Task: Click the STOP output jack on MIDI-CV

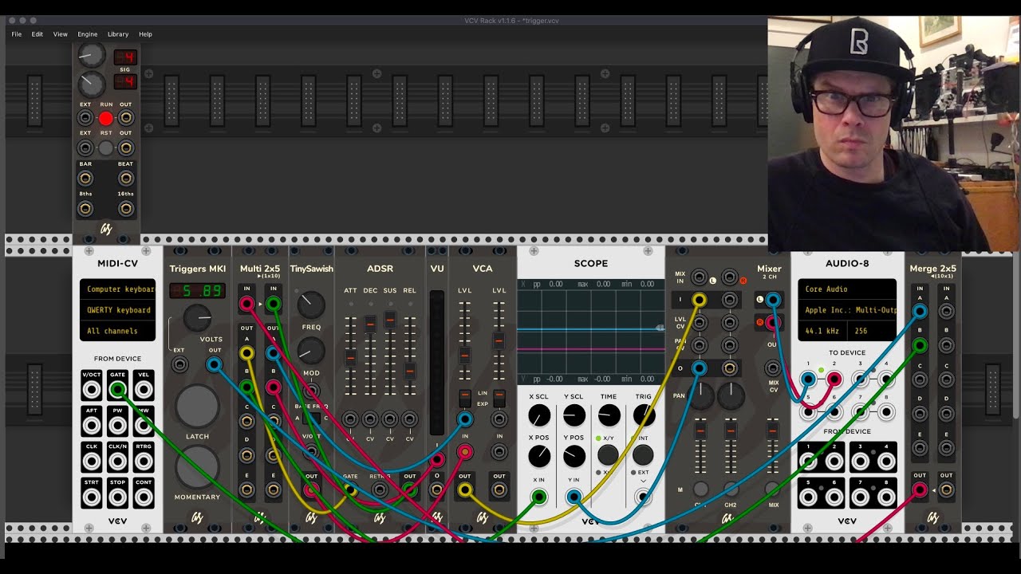Action: 118,497
